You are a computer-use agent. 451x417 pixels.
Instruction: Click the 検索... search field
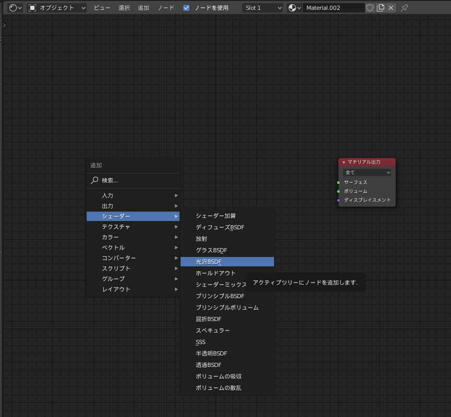coord(133,180)
